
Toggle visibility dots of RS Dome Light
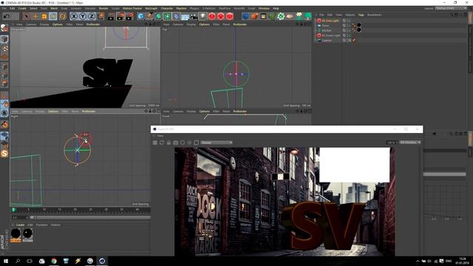pyautogui.click(x=348, y=35)
